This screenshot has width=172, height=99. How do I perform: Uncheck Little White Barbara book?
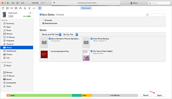[91, 39]
